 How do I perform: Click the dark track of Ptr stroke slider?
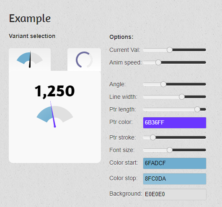tap(181, 137)
